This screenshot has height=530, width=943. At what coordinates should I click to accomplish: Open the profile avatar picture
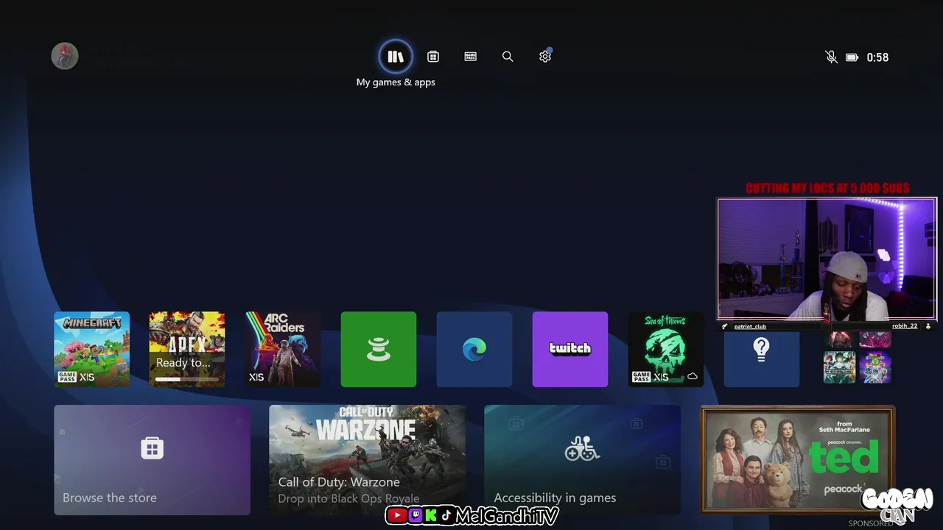click(x=65, y=56)
